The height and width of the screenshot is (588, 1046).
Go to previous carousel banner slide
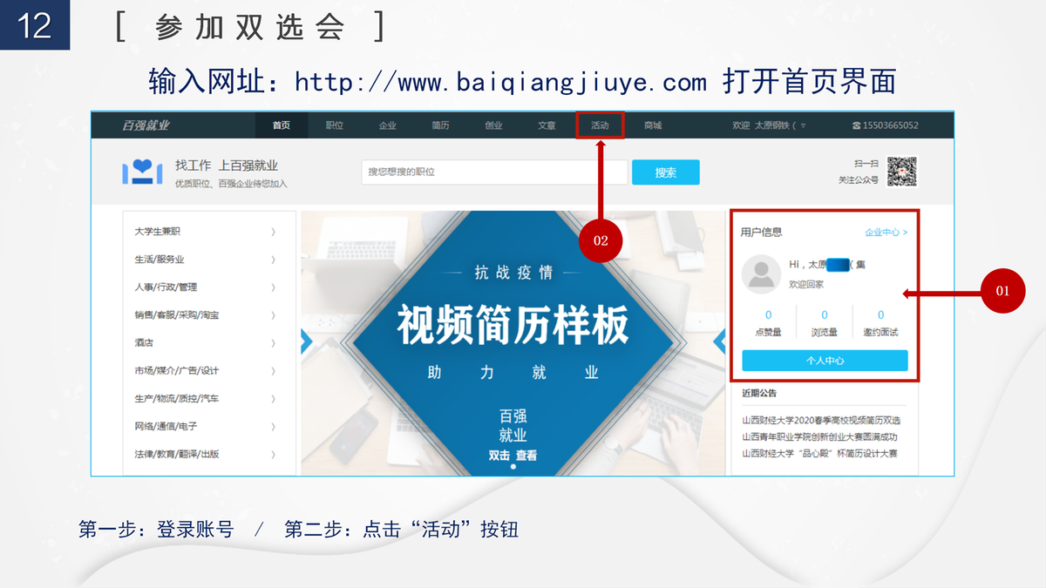click(x=306, y=342)
